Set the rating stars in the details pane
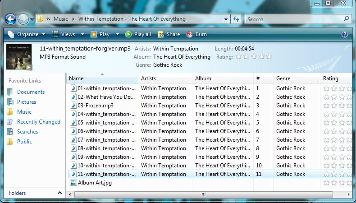The width and height of the screenshot is (356, 203). pos(254,57)
